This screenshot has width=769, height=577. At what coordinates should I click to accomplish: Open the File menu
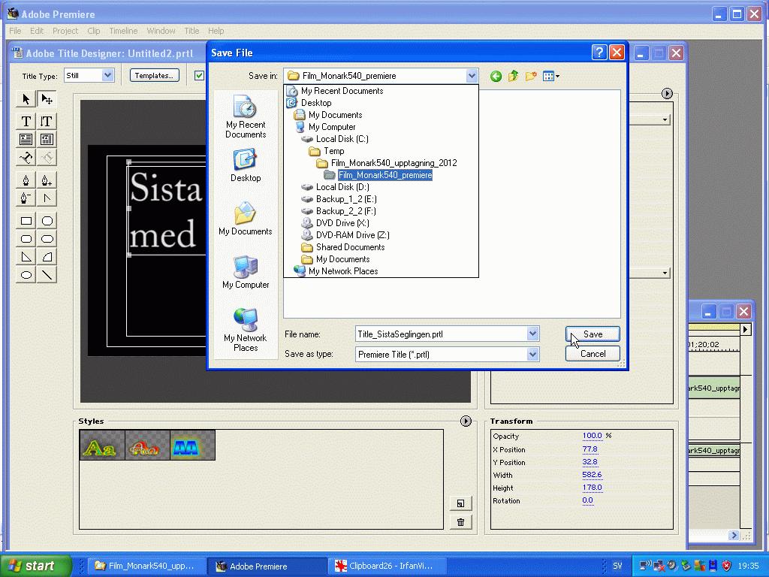click(x=15, y=31)
